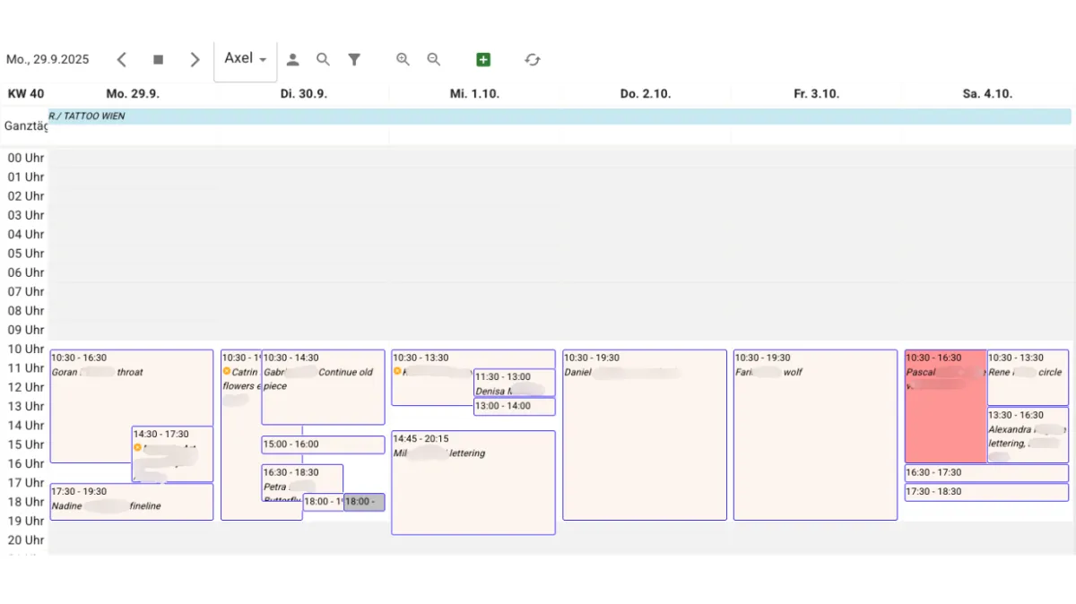The width and height of the screenshot is (1076, 604).
Task: Open Rene circle appointment 10:30 - 13:30
Action: 1028,377
